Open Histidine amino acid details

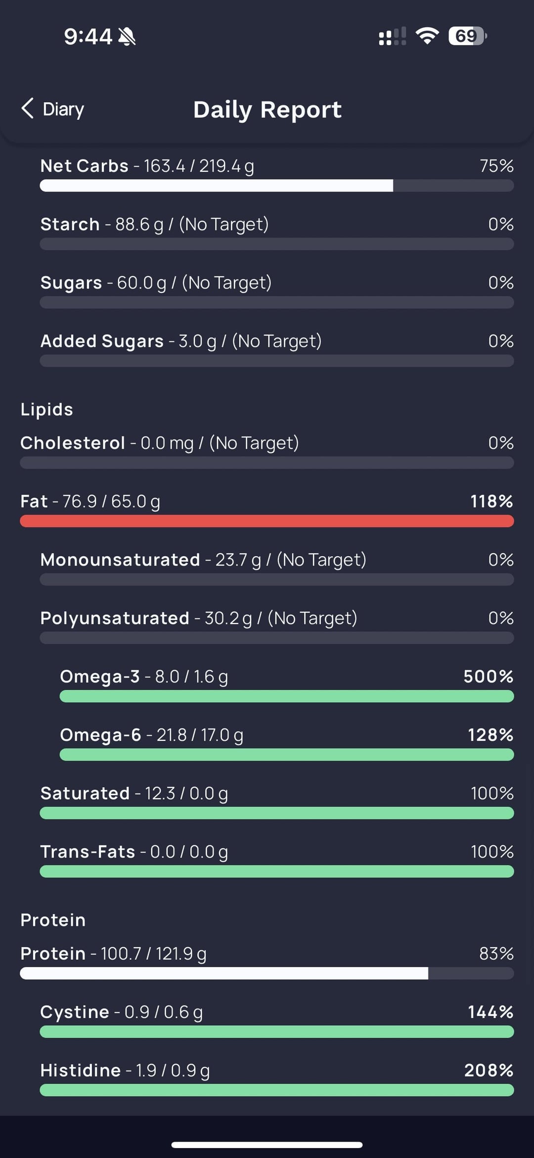tap(125, 1070)
